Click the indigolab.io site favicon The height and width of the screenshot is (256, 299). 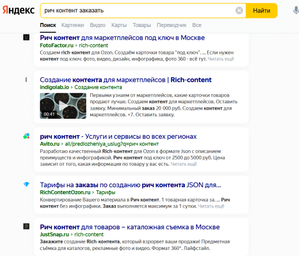pyautogui.click(x=26, y=80)
